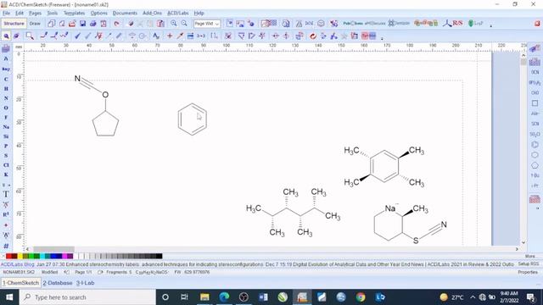Image resolution: width=543 pixels, height=305 pixels.
Task: Switch to the 3-I-Lab tab
Action: click(85, 283)
